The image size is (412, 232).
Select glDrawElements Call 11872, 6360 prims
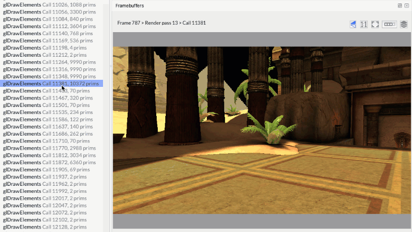(x=49, y=162)
